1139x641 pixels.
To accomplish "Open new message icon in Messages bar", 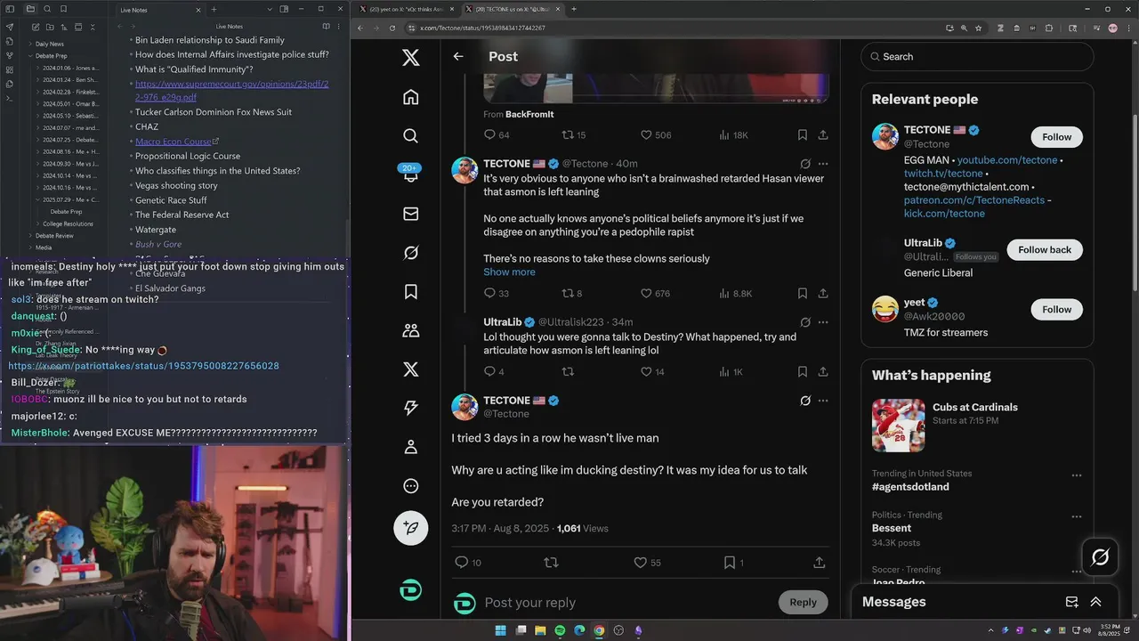I will click(1072, 602).
